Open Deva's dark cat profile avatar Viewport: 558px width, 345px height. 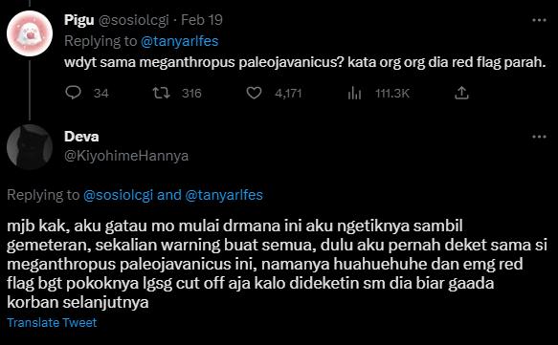30,147
